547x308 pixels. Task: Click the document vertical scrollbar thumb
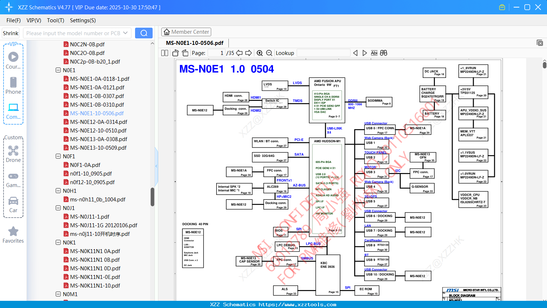tap(544, 65)
